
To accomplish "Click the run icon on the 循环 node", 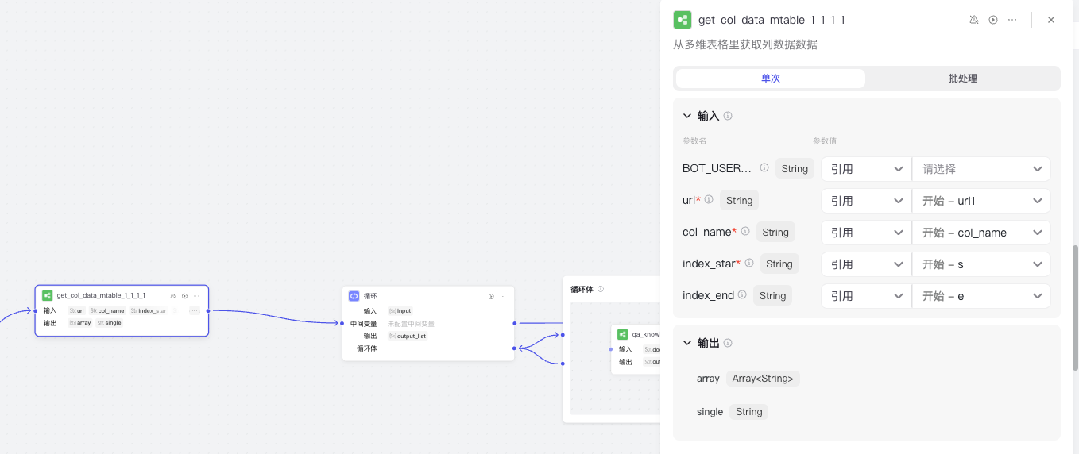I will [491, 296].
